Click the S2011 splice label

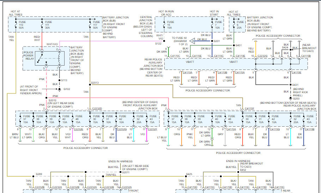[x=126, y=172]
